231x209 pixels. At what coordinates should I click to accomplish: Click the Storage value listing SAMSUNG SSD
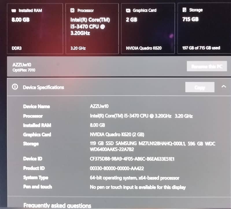[153, 146]
